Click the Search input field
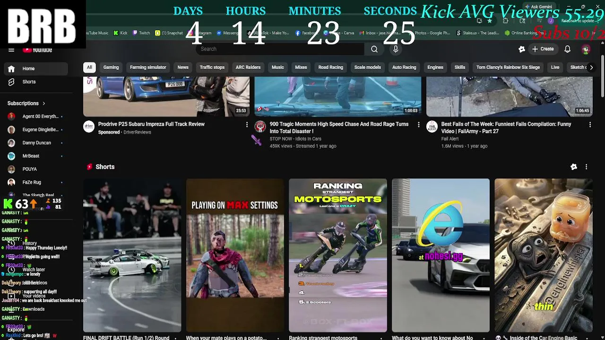Image resolution: width=605 pixels, height=340 pixels. (x=280, y=49)
